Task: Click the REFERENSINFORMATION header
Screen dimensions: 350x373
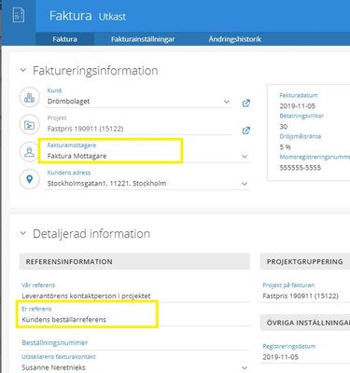Action: tap(134, 261)
